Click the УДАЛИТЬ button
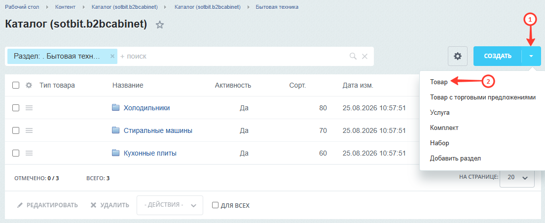 click(110, 205)
